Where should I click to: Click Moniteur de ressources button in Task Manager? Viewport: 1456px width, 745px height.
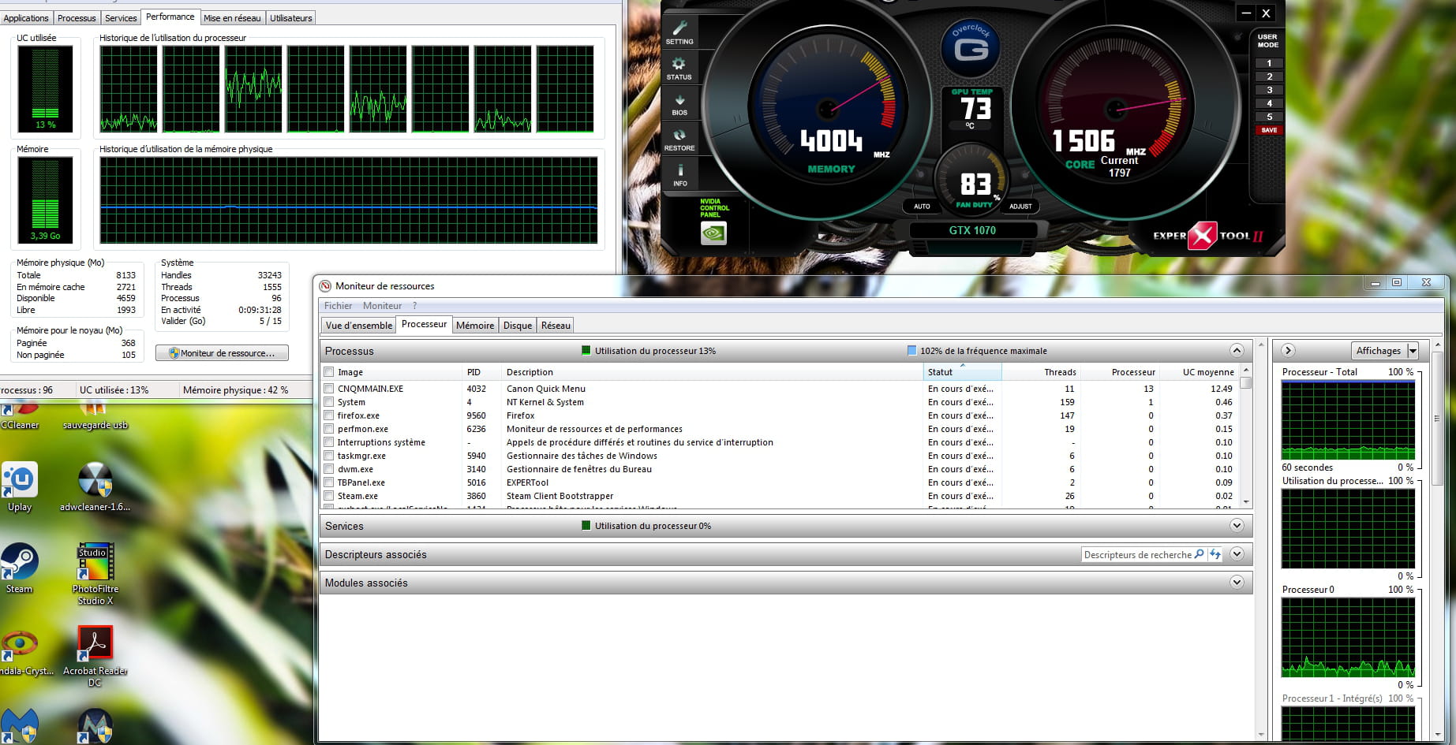point(222,353)
